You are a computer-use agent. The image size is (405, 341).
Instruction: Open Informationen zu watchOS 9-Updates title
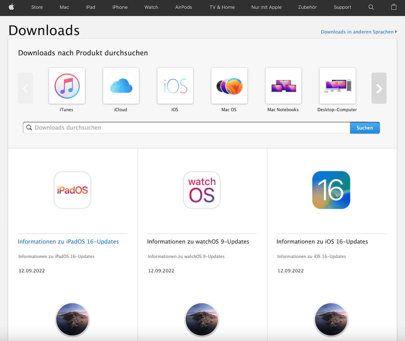[198, 242]
